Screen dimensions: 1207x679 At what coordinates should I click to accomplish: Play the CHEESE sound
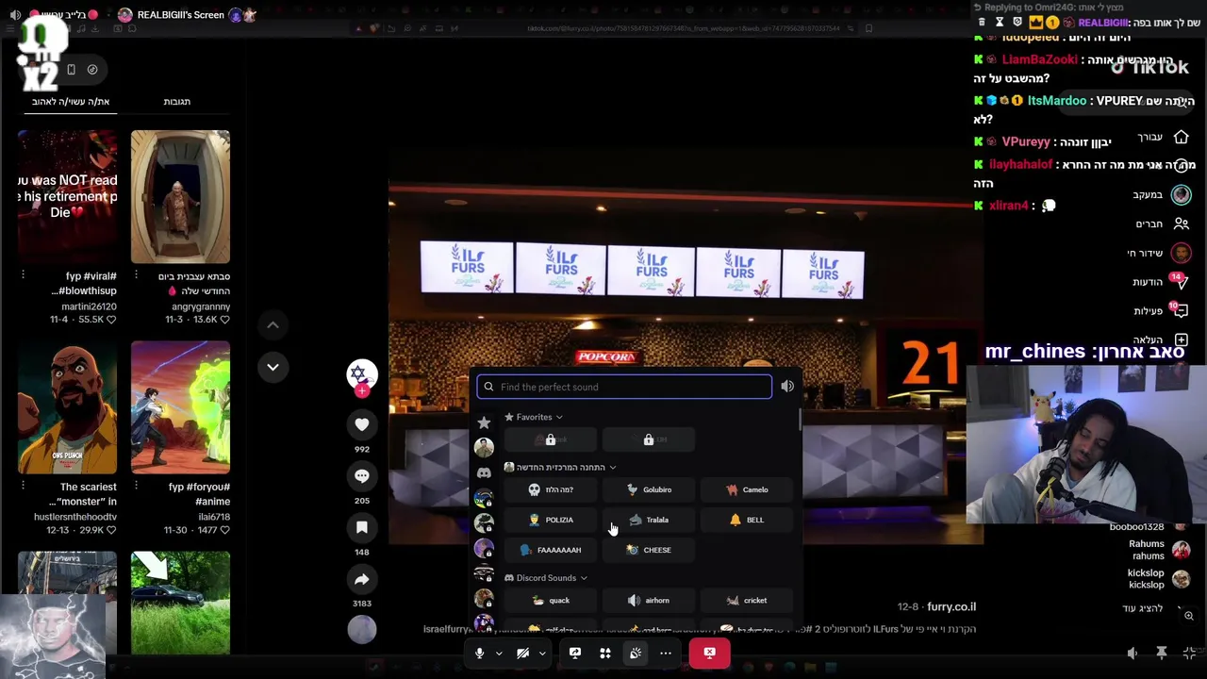tap(649, 550)
